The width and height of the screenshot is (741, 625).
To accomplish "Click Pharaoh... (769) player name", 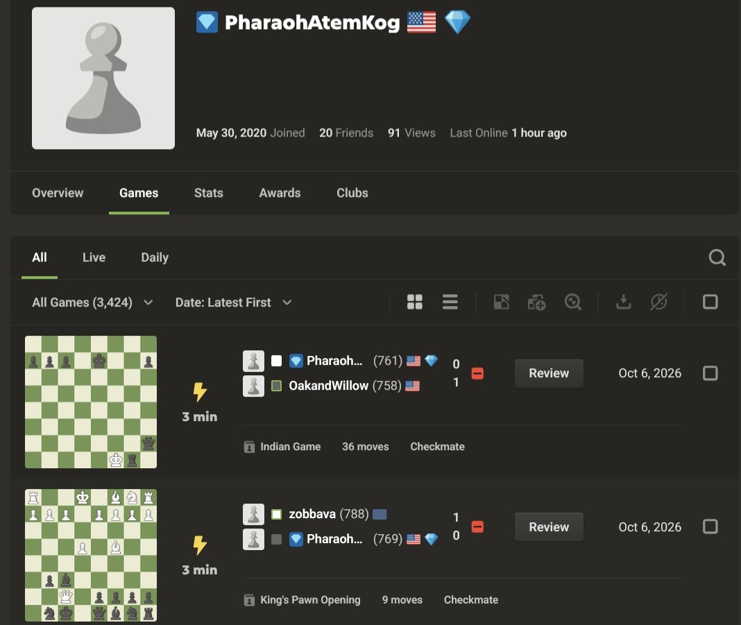I will (334, 539).
